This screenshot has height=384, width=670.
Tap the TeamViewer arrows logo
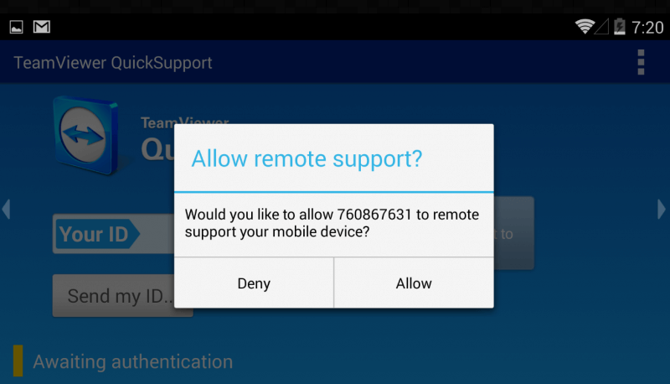[85, 135]
